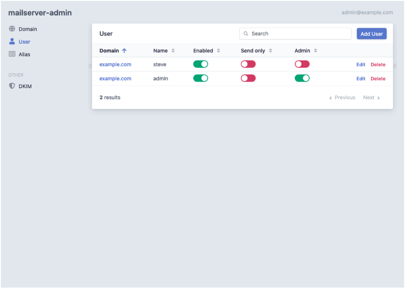Click the Domain column ascending arrow icon
The width and height of the screenshot is (405, 288).
click(124, 51)
